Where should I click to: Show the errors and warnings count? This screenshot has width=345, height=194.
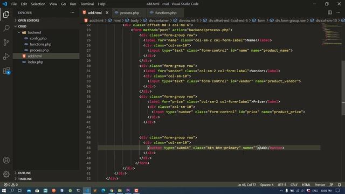click(11, 185)
